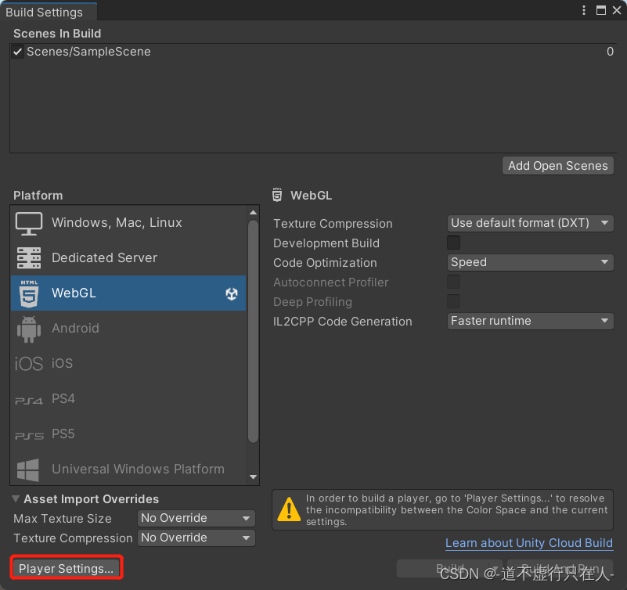Click the WebGL HTML5 icon in platform list
The height and width of the screenshot is (590, 627).
coord(29,293)
